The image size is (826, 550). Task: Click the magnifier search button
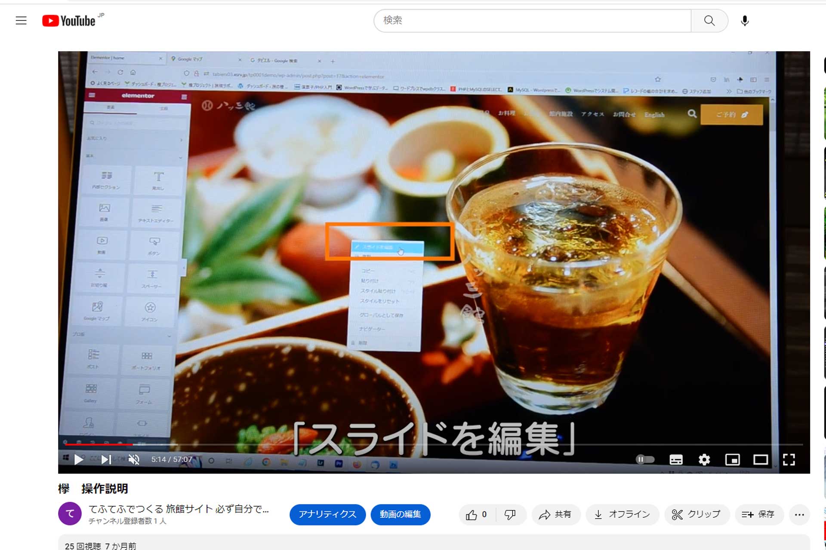[709, 21]
